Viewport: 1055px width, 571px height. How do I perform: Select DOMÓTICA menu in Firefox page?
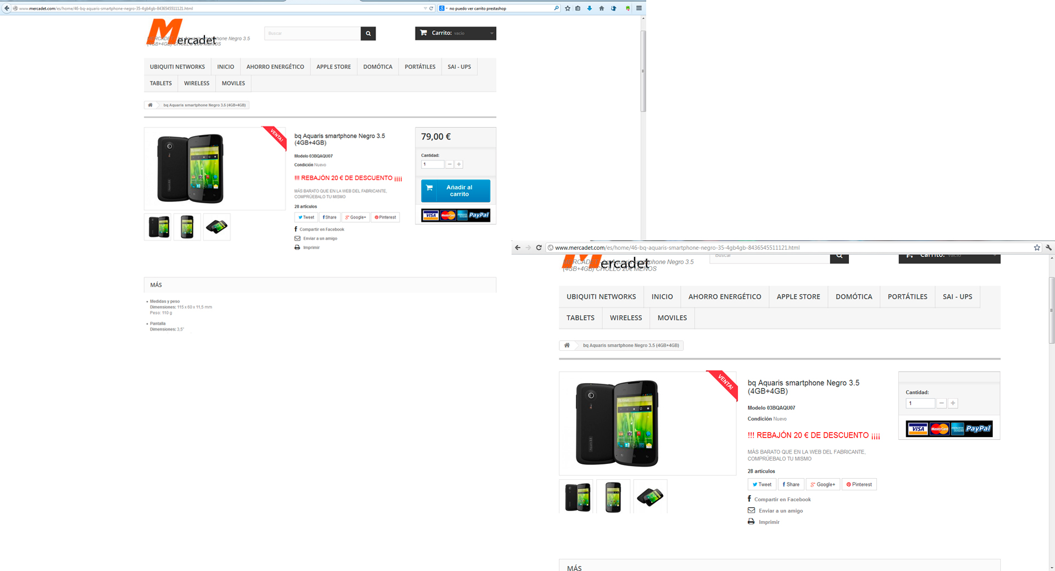(378, 67)
